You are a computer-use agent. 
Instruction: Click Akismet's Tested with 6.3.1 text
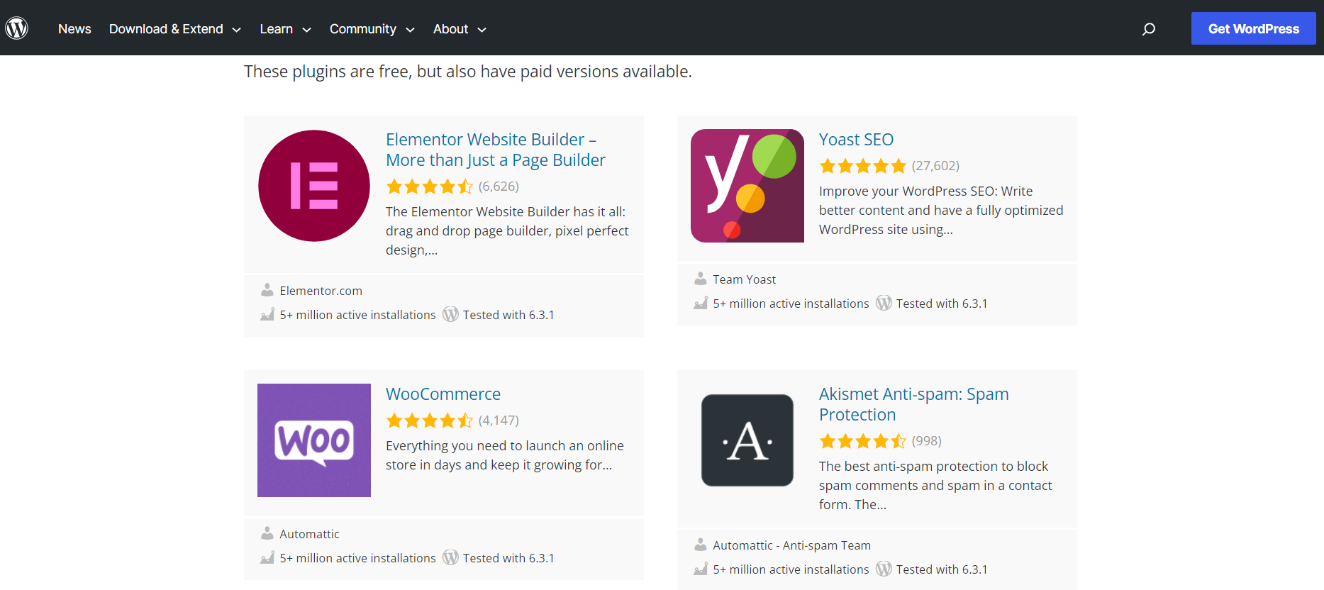click(x=942, y=569)
